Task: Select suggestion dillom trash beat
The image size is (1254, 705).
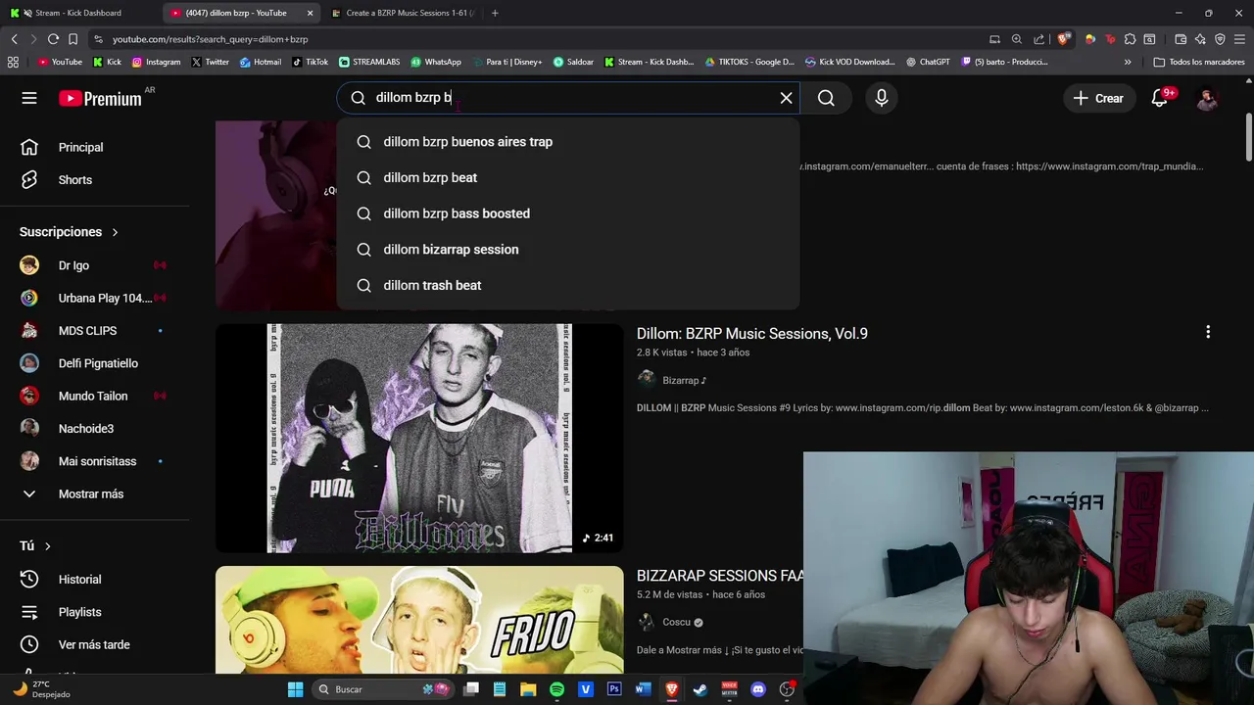Action: pyautogui.click(x=568, y=285)
